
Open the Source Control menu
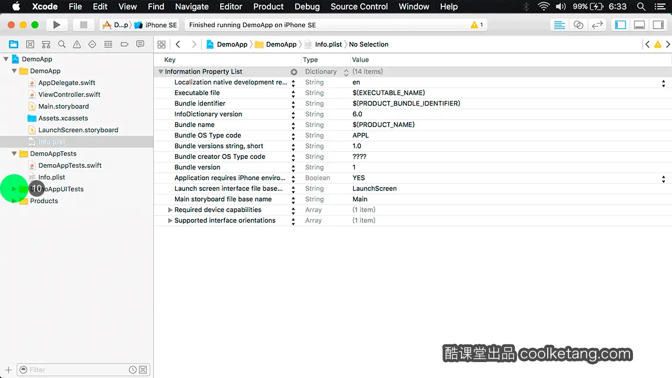tap(359, 6)
